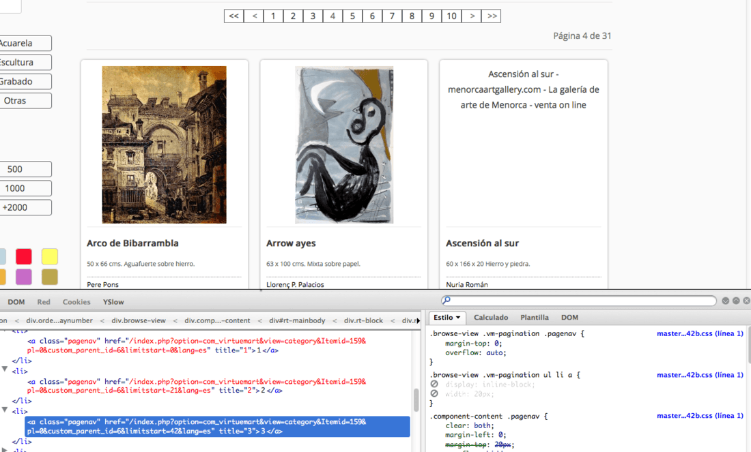Viewport: 751px width, 452px height.
Task: Open master...42b.css link beside 'ul li a' rule
Action: point(700,374)
